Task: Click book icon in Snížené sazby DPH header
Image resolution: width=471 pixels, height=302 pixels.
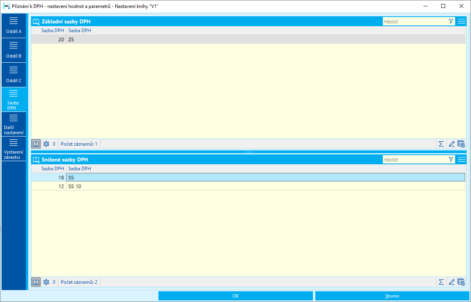Action: (x=36, y=160)
